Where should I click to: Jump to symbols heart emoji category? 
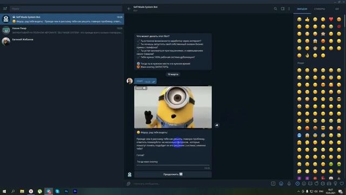[x=342, y=184]
